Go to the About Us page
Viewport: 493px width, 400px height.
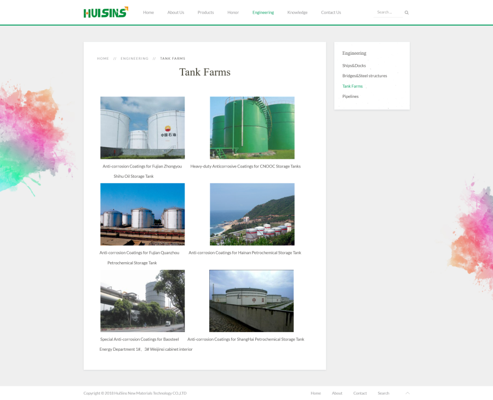[x=175, y=13]
